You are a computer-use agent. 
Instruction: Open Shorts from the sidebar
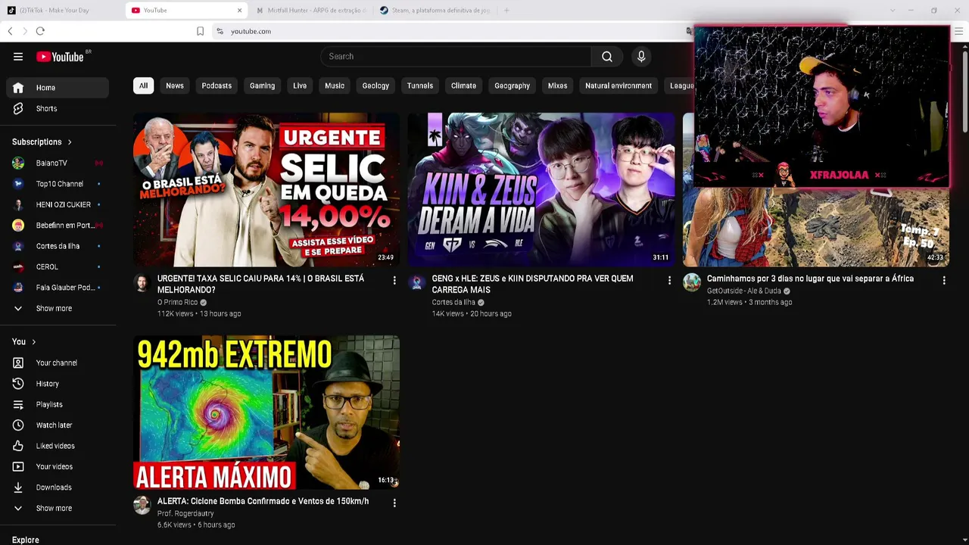click(x=58, y=109)
